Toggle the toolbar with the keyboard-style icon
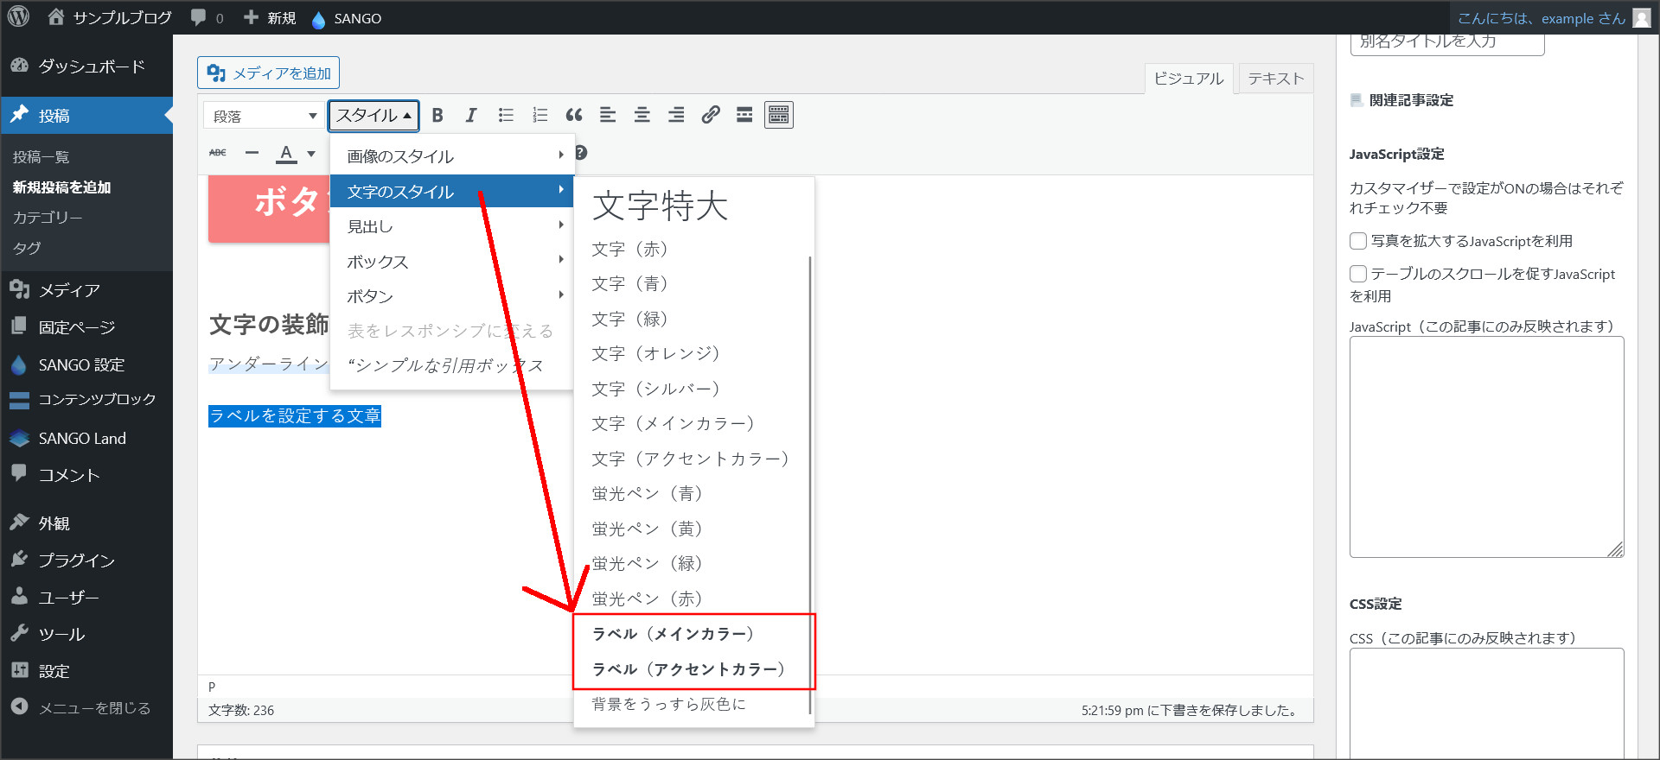The height and width of the screenshot is (760, 1660). (x=778, y=116)
